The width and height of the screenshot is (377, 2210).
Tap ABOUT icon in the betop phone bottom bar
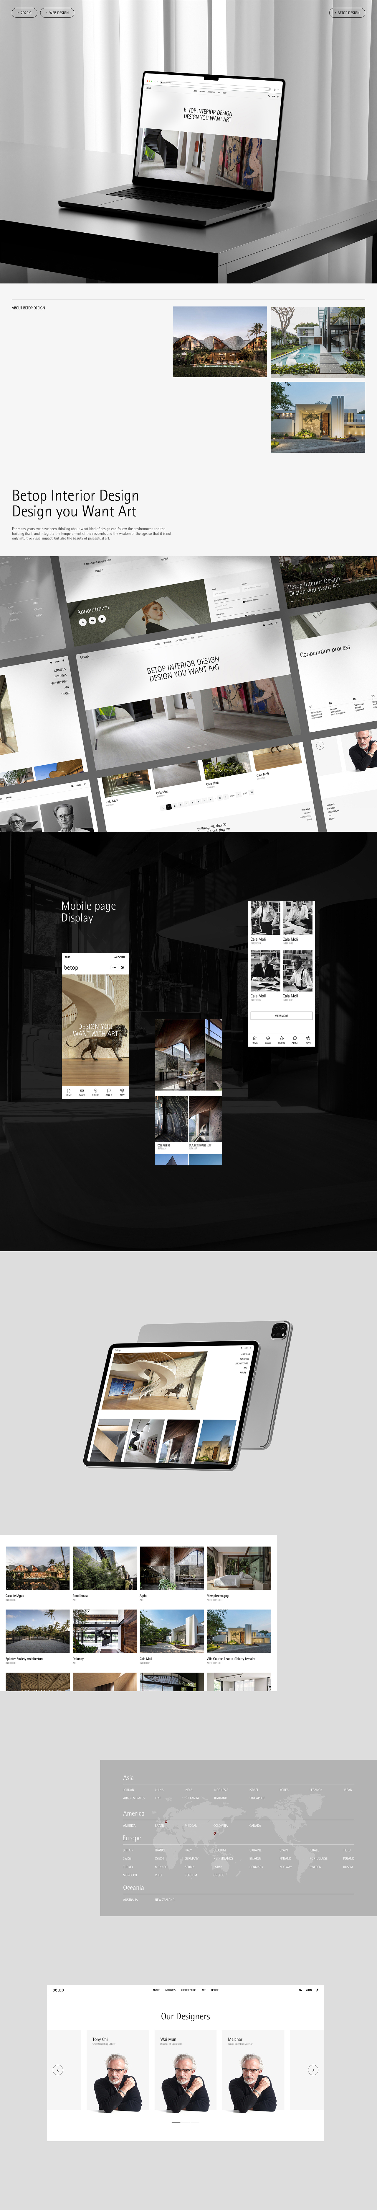click(109, 1091)
